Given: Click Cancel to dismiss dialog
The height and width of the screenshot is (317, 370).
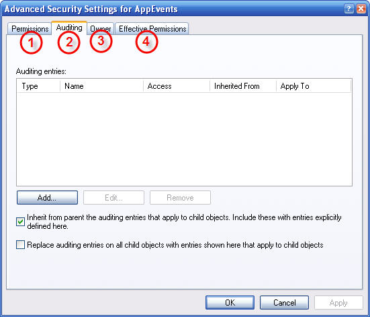Looking at the screenshot, I should click(x=284, y=303).
